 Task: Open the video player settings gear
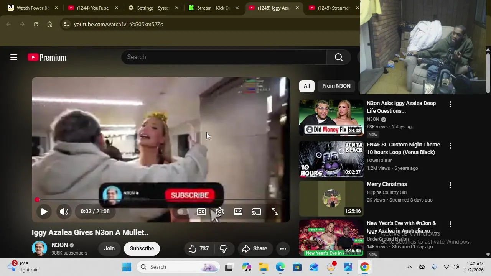(x=220, y=212)
